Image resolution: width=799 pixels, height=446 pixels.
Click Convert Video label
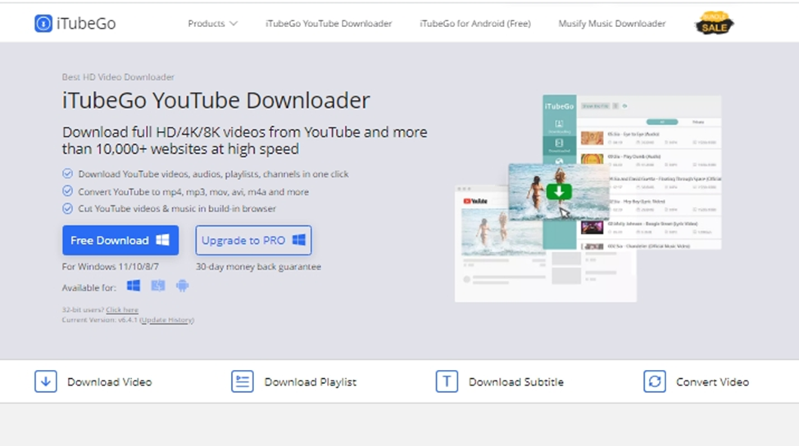[712, 382]
